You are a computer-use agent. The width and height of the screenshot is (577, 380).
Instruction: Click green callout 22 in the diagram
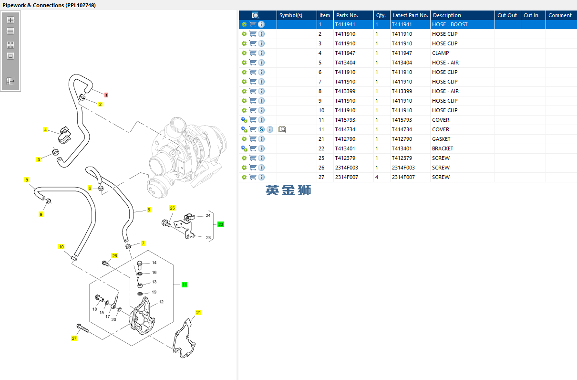coord(221,224)
